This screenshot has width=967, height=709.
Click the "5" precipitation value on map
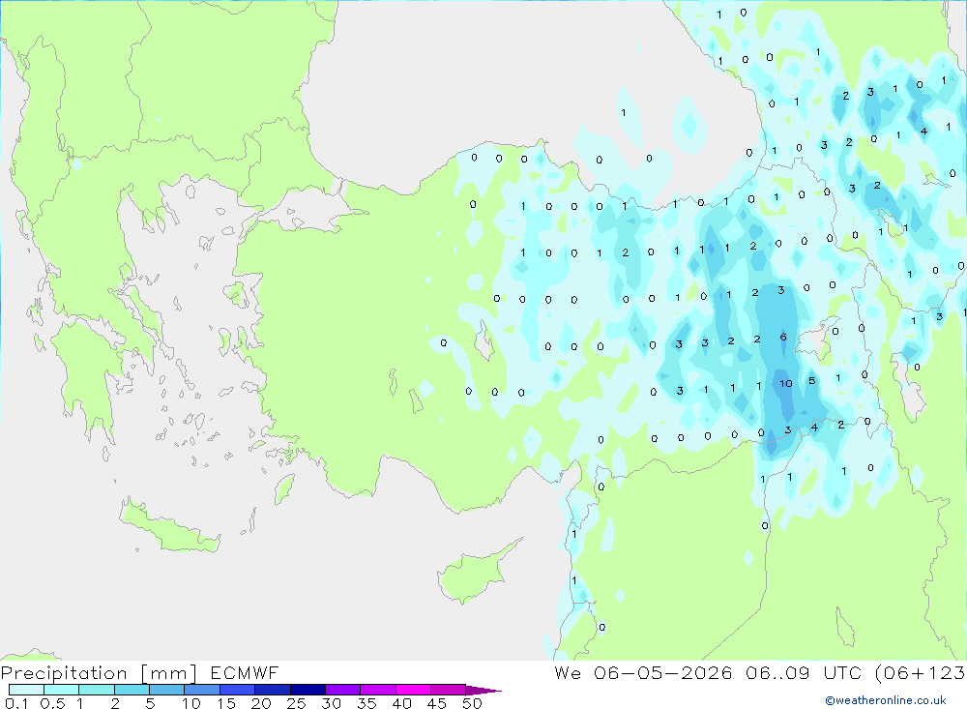(x=812, y=381)
